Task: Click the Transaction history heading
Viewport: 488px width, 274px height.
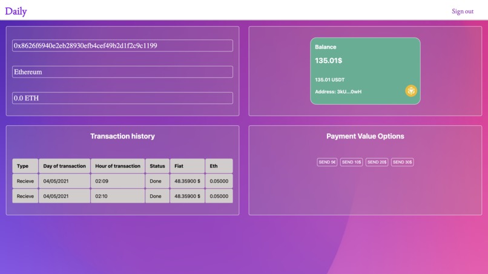Action: tap(122, 136)
